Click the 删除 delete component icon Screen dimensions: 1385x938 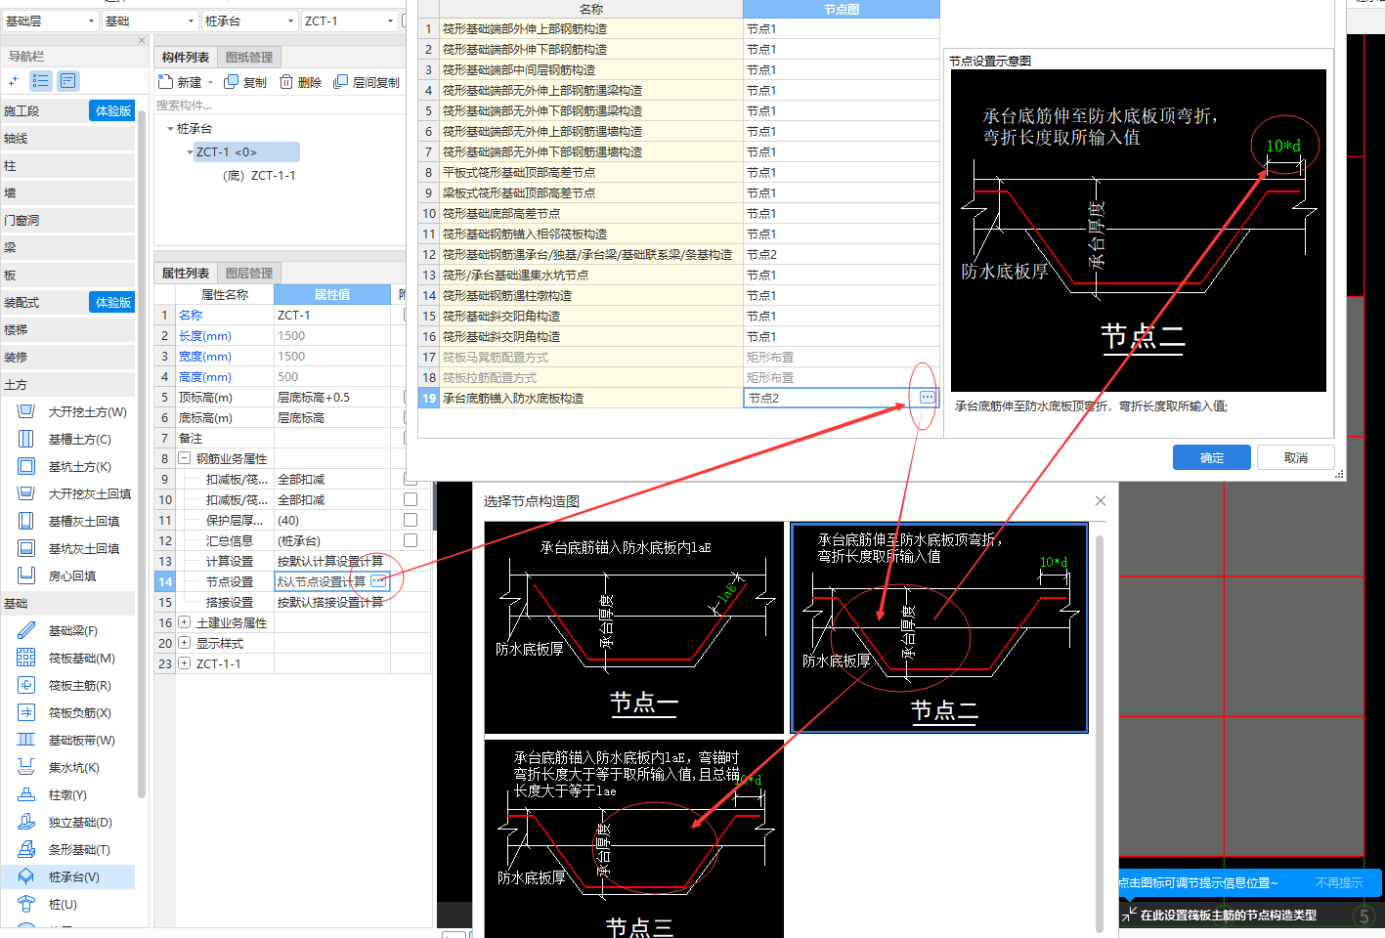pos(286,82)
